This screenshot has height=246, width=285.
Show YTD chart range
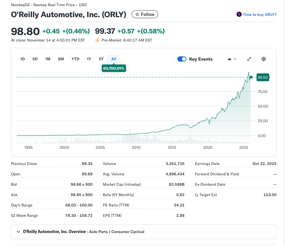(x=75, y=59)
